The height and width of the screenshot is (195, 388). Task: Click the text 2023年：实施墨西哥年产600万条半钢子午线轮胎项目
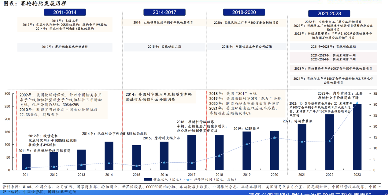[333, 68]
